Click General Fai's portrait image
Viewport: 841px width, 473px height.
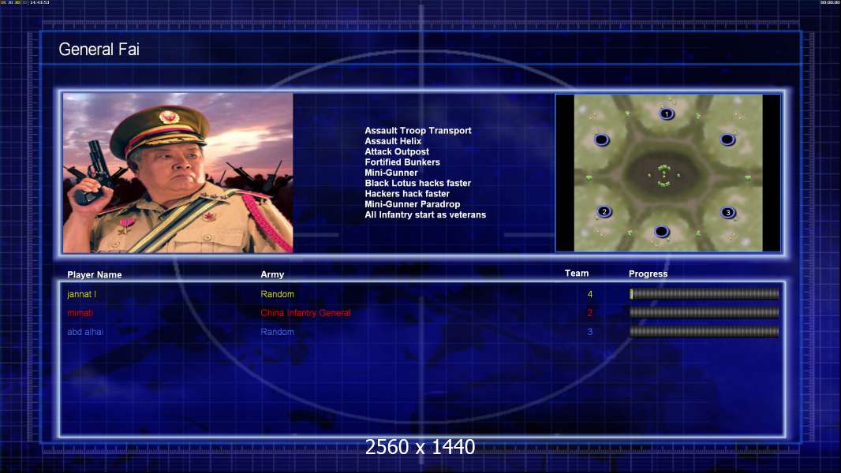178,173
